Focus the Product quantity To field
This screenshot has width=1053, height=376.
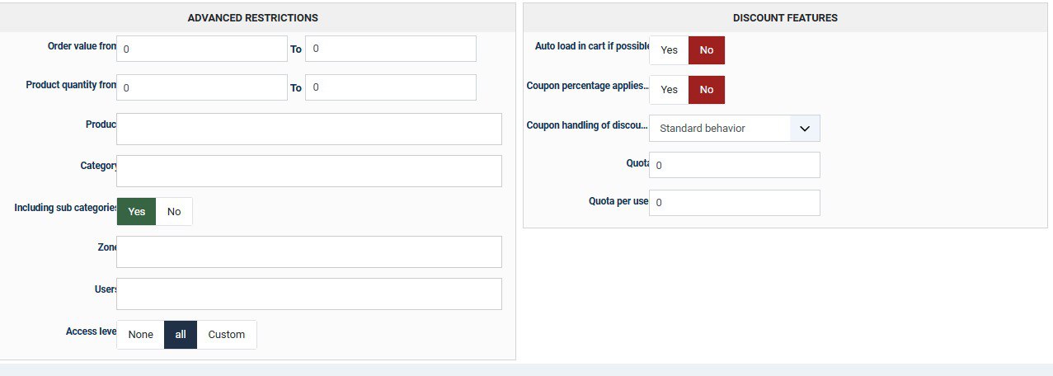pyautogui.click(x=390, y=87)
